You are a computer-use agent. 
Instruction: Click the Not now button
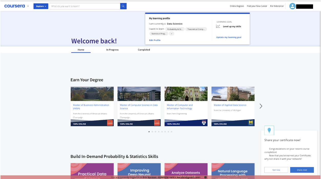tap(276, 170)
